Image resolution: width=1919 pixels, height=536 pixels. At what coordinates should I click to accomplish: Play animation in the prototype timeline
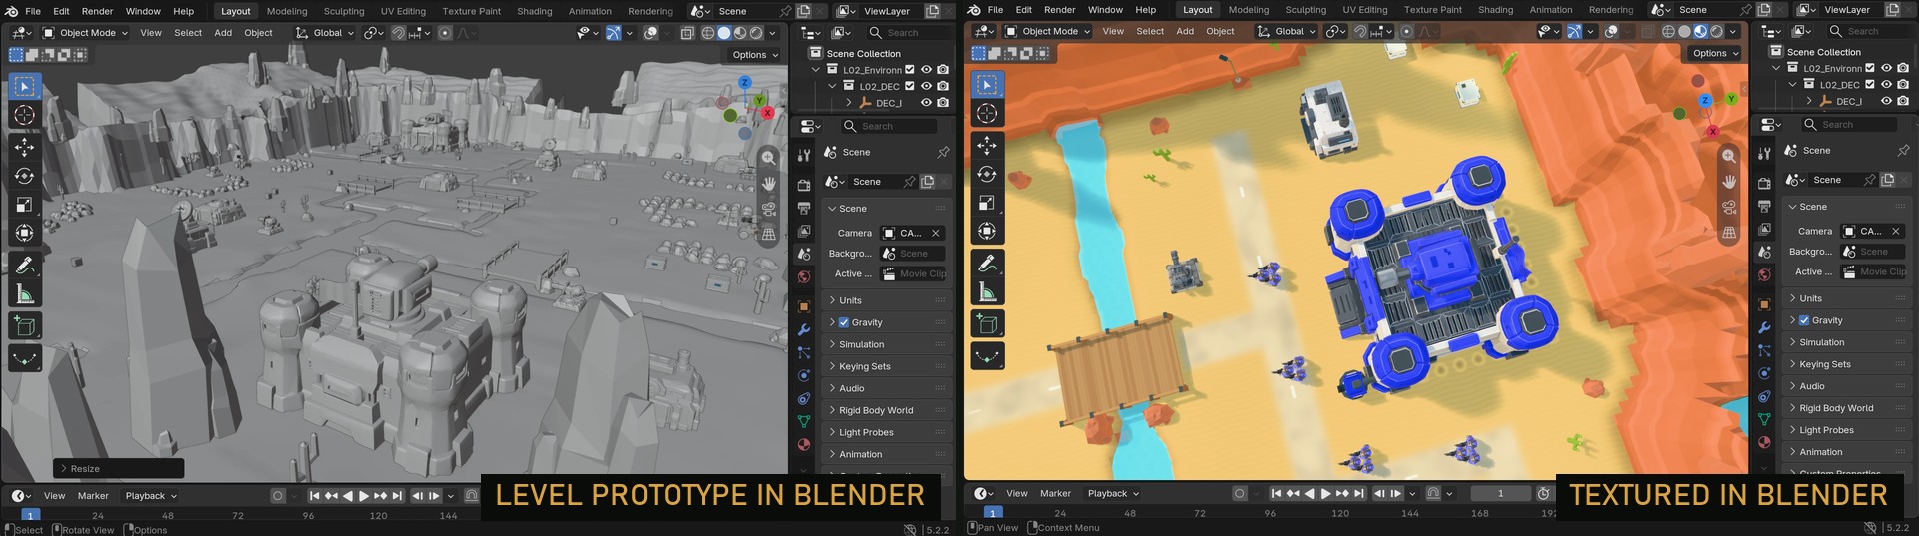click(363, 496)
